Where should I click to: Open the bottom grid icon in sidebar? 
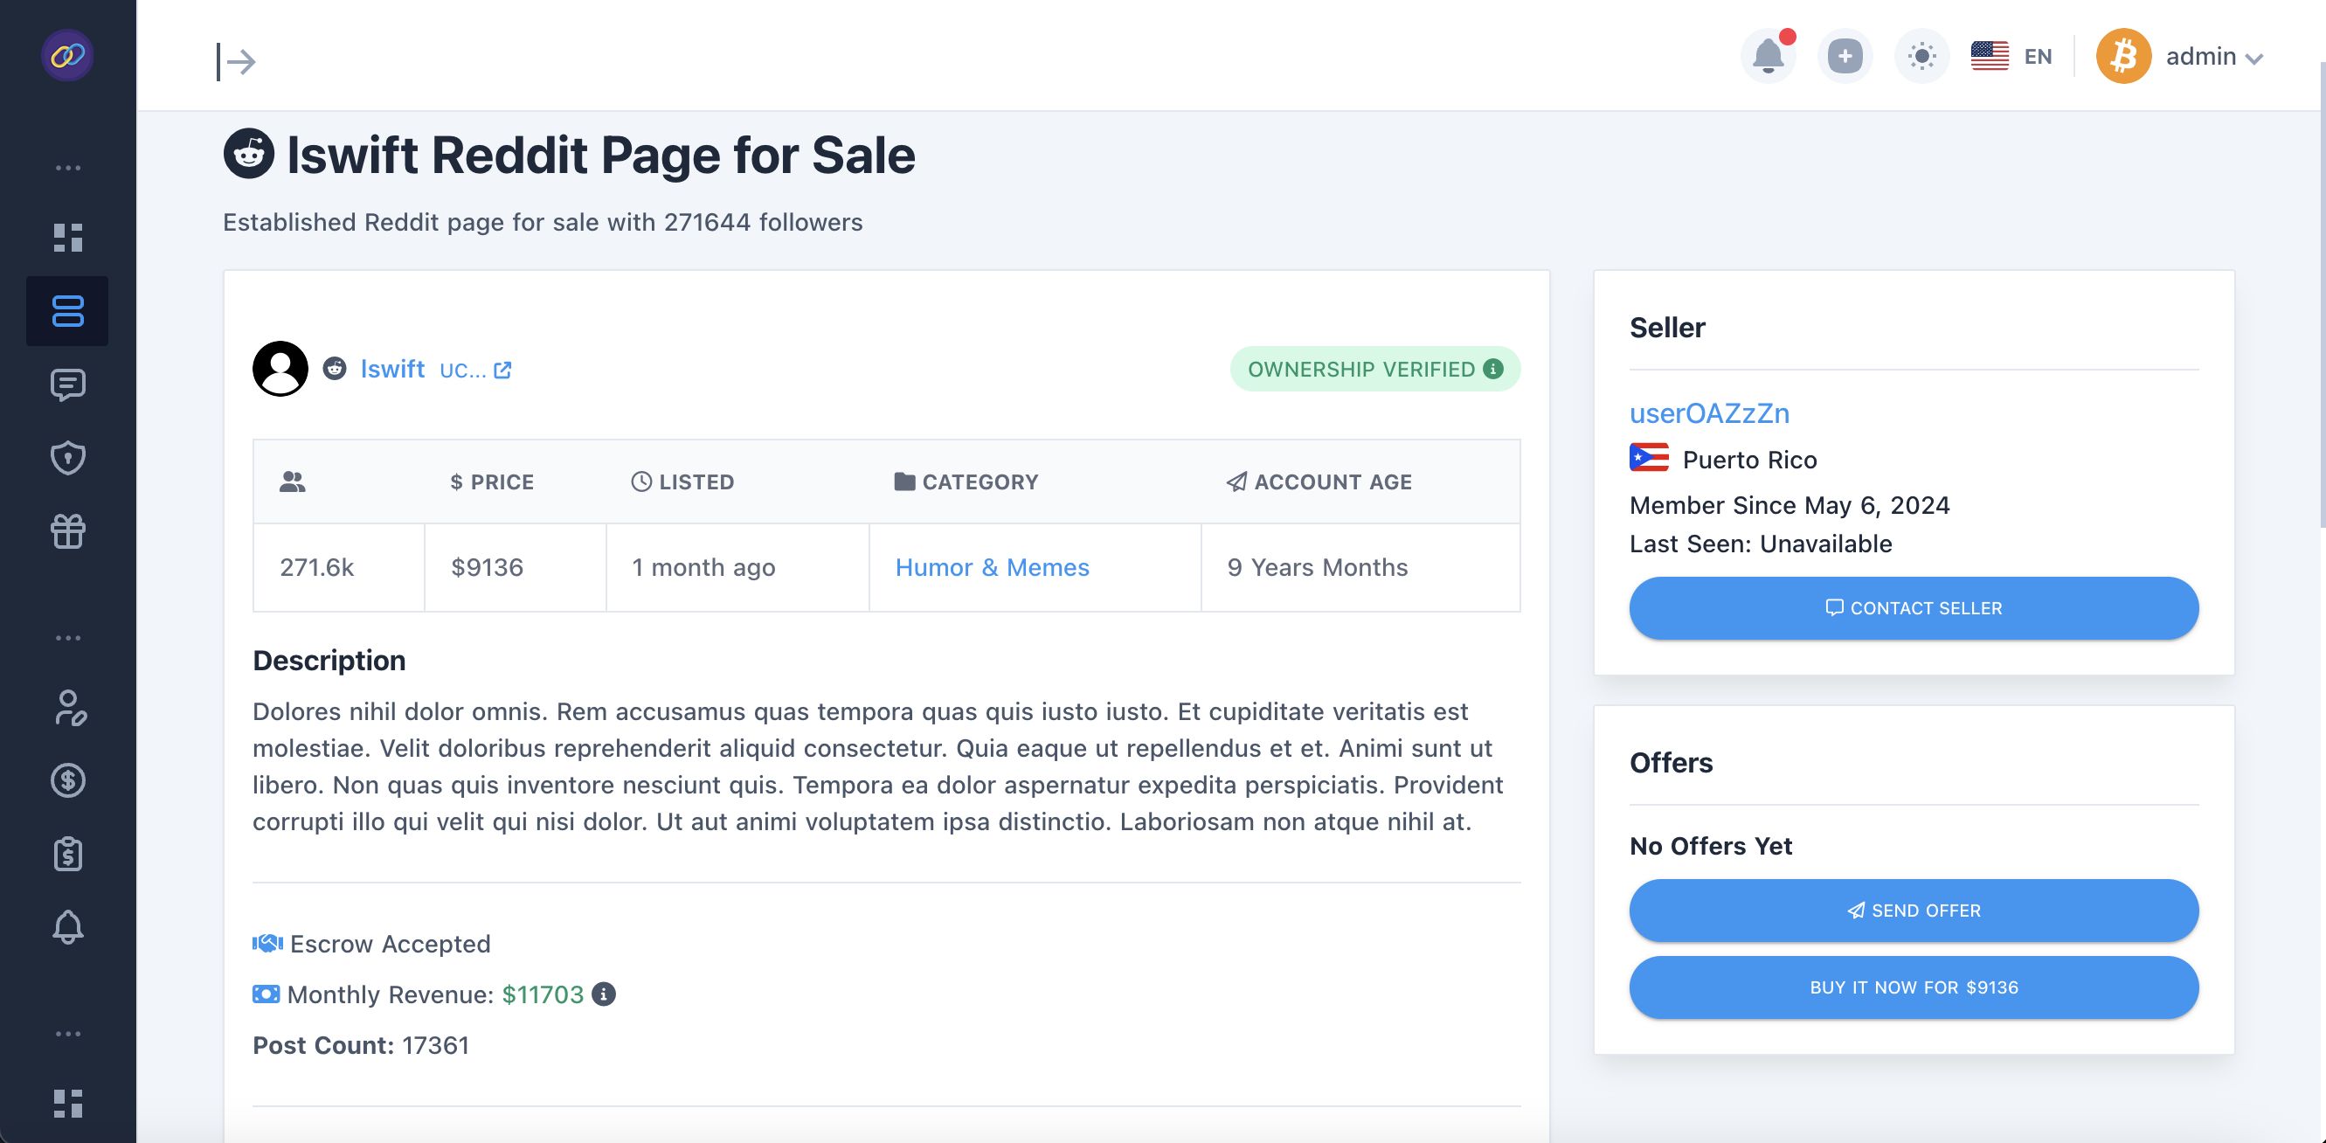[x=68, y=1104]
